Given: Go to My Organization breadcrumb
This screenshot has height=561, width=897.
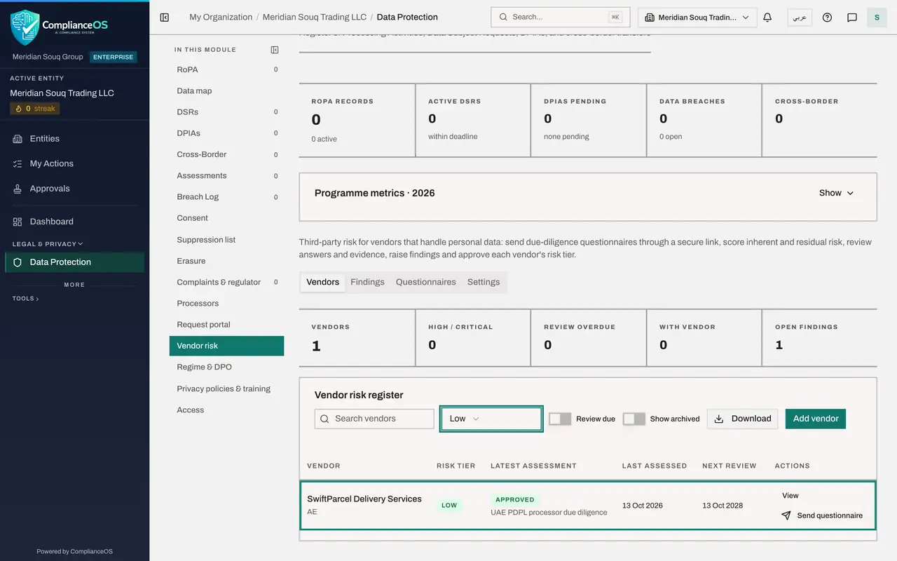Looking at the screenshot, I should (x=221, y=18).
